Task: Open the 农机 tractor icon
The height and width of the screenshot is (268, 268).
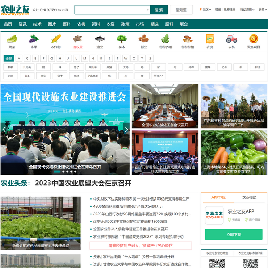Action: tap(231, 39)
